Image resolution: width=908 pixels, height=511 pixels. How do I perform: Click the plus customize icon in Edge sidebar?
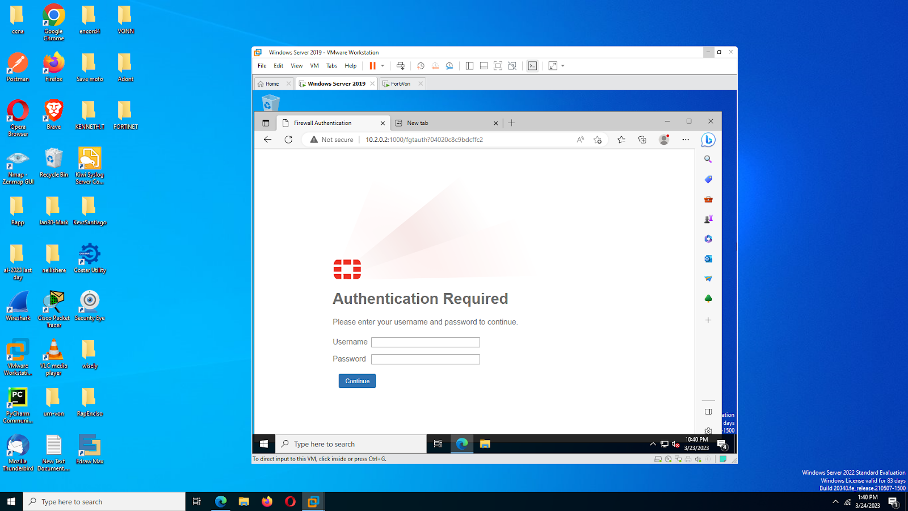tap(708, 320)
